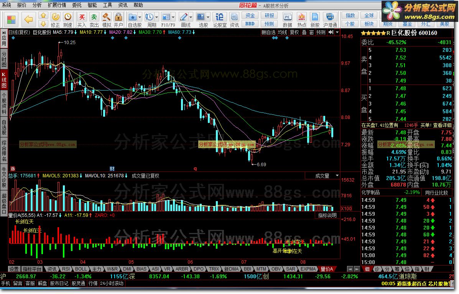Screen dimensions: 459x294
Task: Click the up arrow toolbar icon
Action: [43, 15]
